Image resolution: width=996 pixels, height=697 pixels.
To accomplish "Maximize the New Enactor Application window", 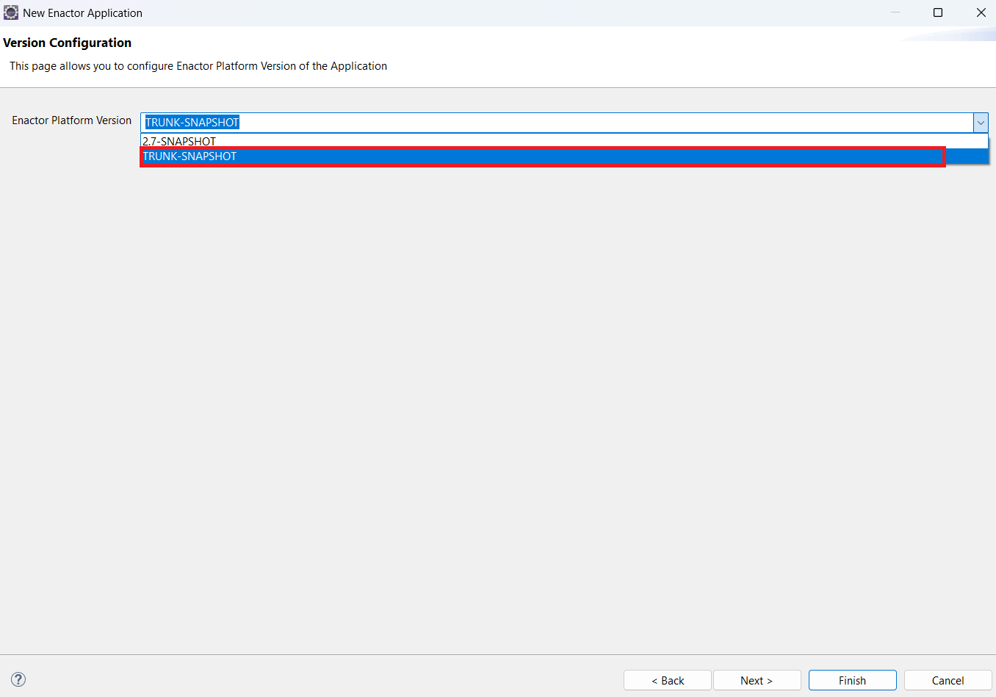I will (x=938, y=12).
